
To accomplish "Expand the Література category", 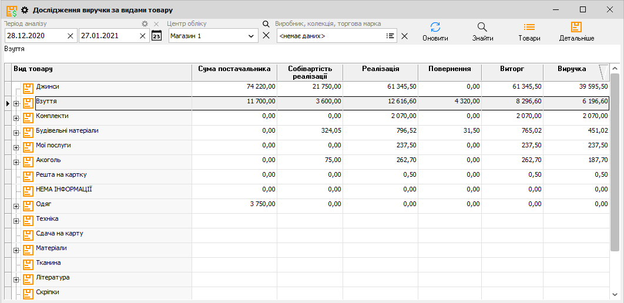I will [16, 280].
